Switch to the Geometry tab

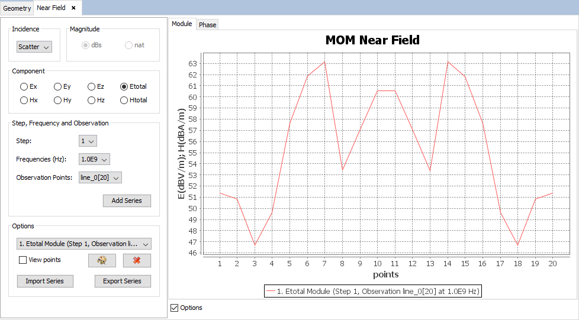point(17,8)
